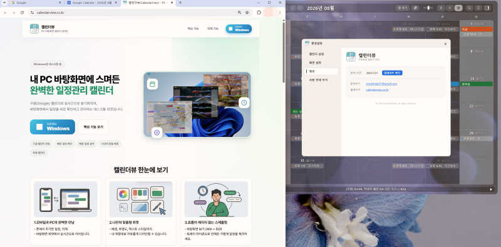Click the blue 업데이트 확인 button
Image resolution: width=501 pixels, height=247 pixels.
392,73
